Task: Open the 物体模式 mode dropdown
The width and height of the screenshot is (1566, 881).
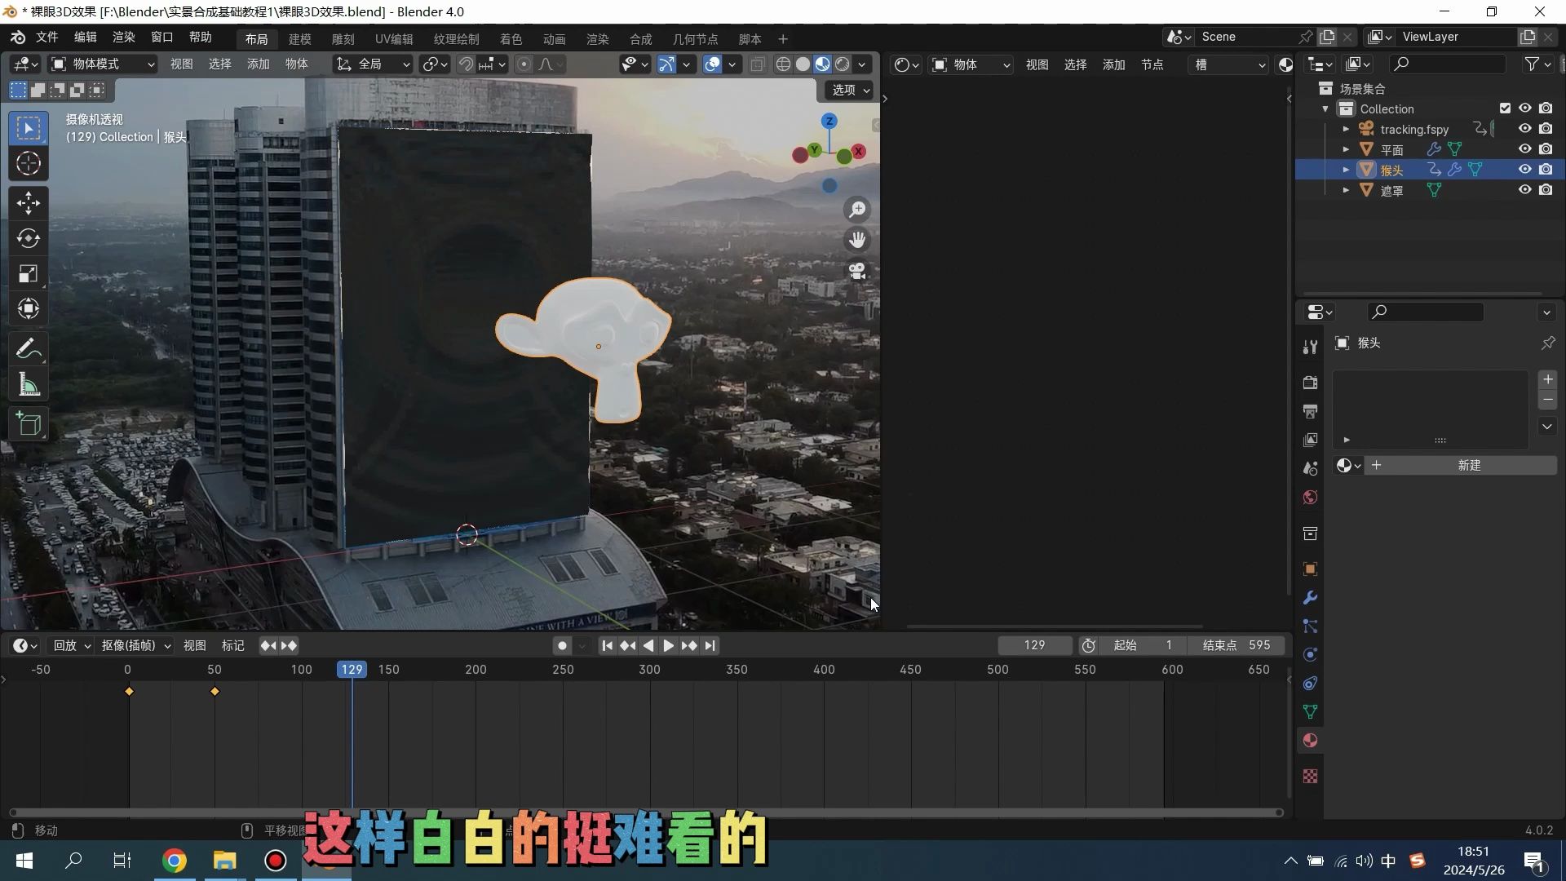Action: click(x=102, y=64)
